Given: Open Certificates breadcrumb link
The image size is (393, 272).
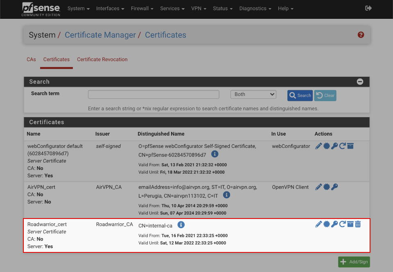Looking at the screenshot, I should pyautogui.click(x=165, y=35).
